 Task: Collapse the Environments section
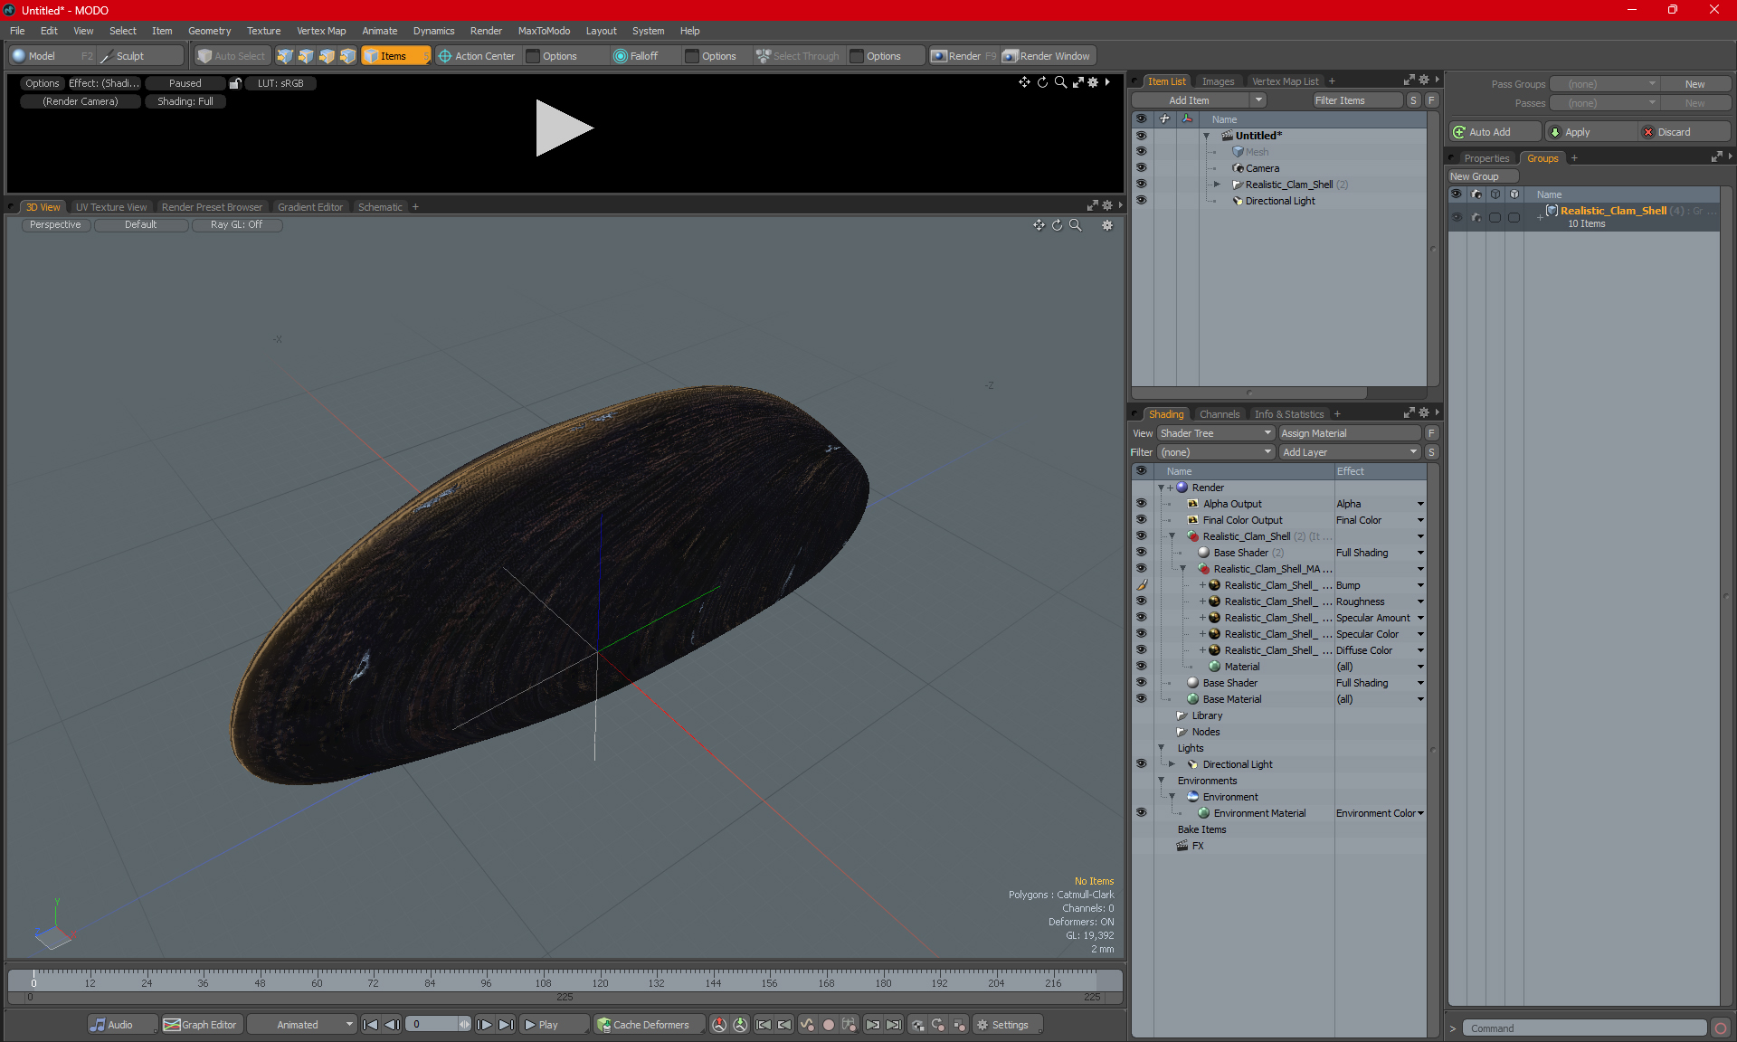(x=1161, y=781)
